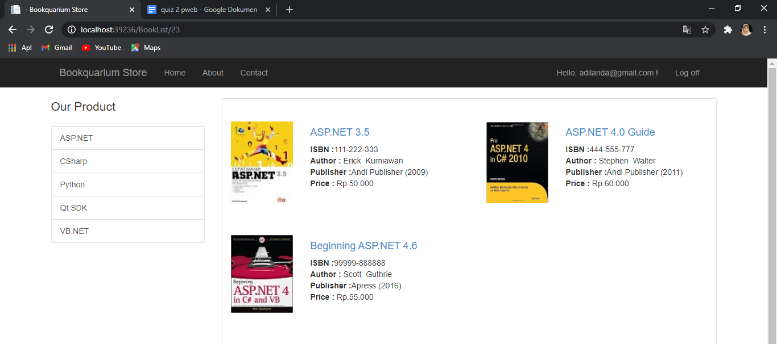The image size is (777, 344).
Task: Click author Stephen Walter text
Action: click(627, 161)
